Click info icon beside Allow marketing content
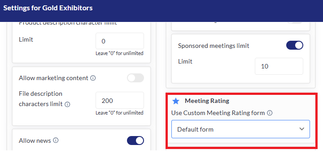 (x=93, y=78)
